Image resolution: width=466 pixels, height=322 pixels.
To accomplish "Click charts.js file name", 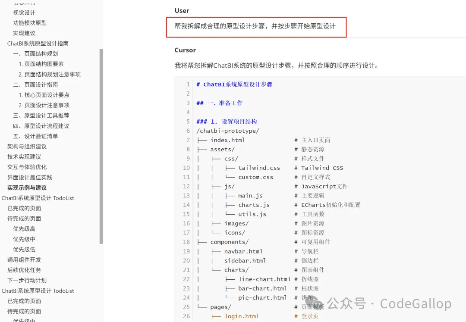I will pyautogui.click(x=254, y=205).
